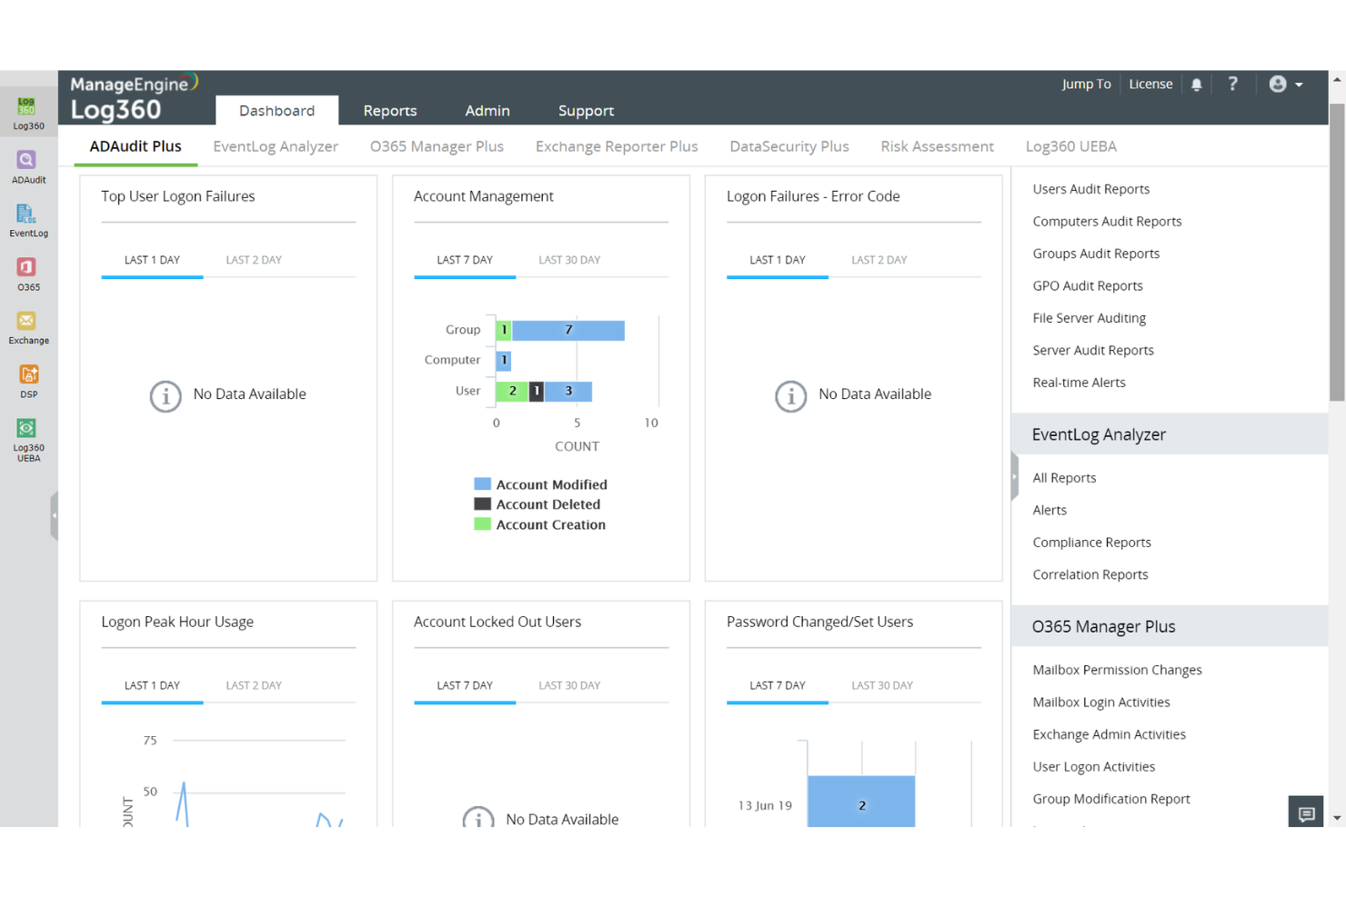Screen dimensions: 1346x897
Task: Open the Log360 UEBA sidebar icon
Action: click(28, 439)
